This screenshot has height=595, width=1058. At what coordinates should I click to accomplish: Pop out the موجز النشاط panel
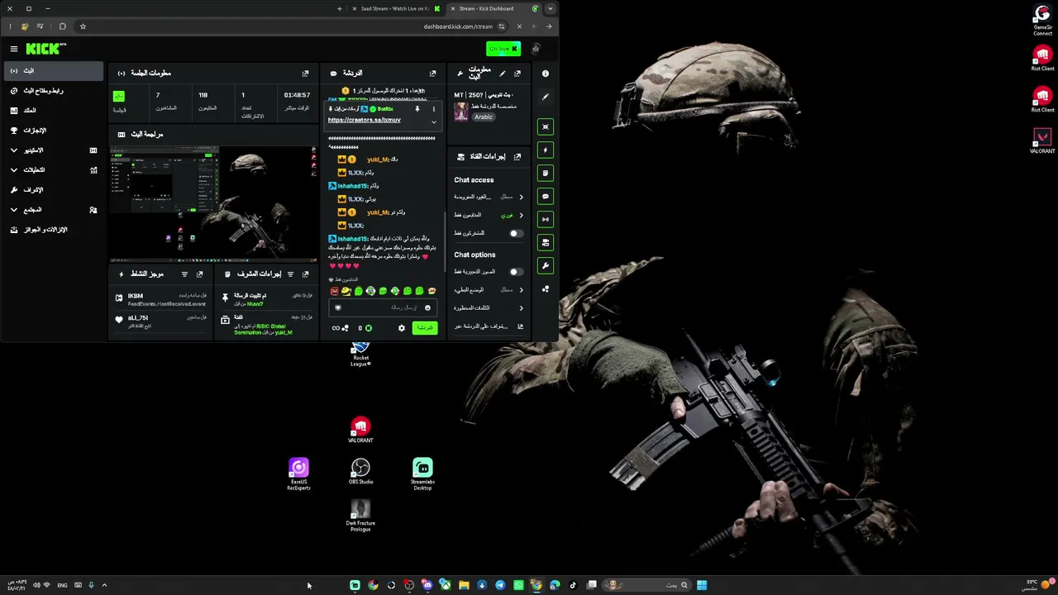click(x=199, y=274)
